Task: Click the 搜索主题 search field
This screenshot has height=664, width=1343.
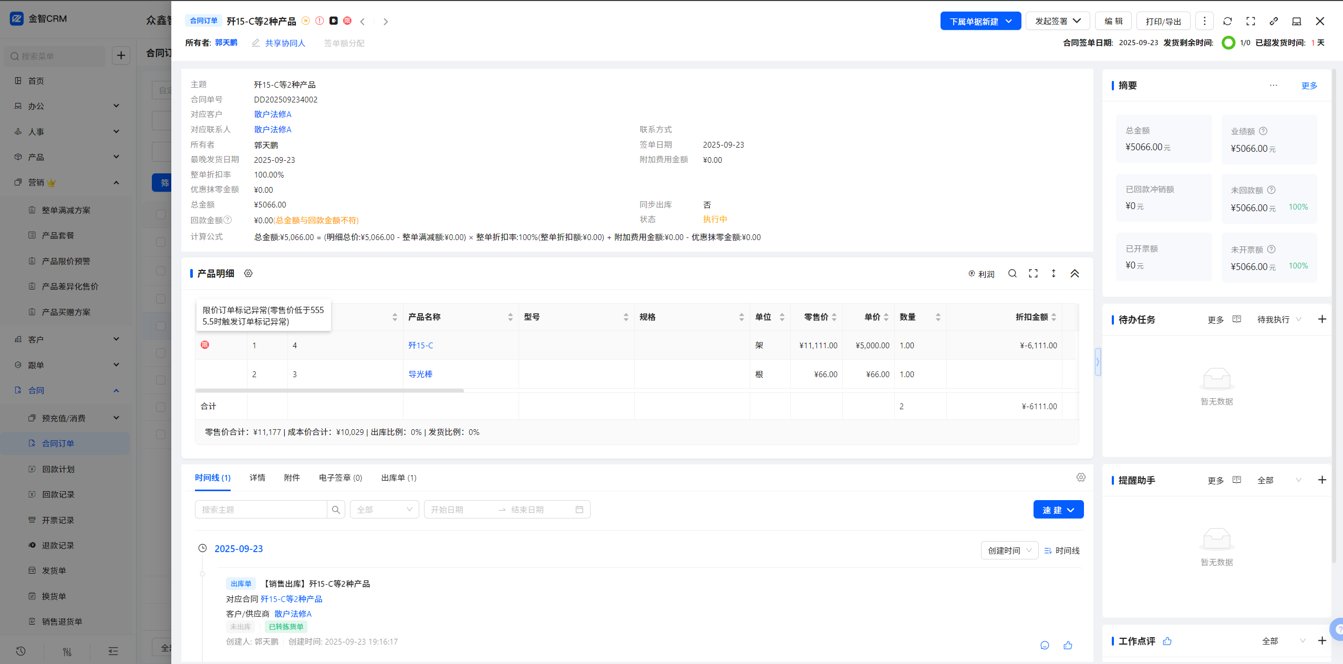Action: pos(261,510)
